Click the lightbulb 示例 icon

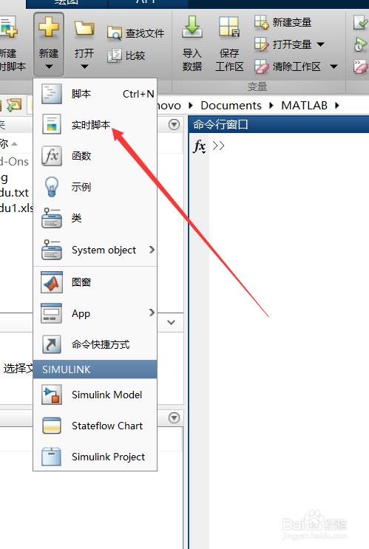[x=52, y=187]
